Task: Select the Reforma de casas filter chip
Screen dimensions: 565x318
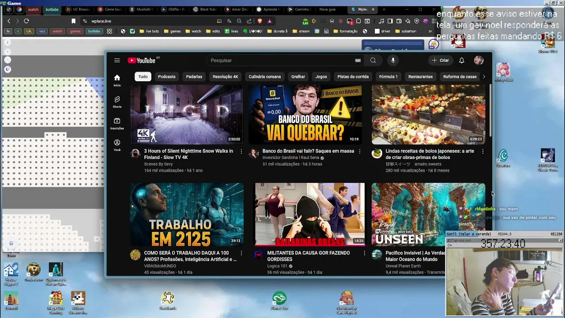Action: point(460,77)
